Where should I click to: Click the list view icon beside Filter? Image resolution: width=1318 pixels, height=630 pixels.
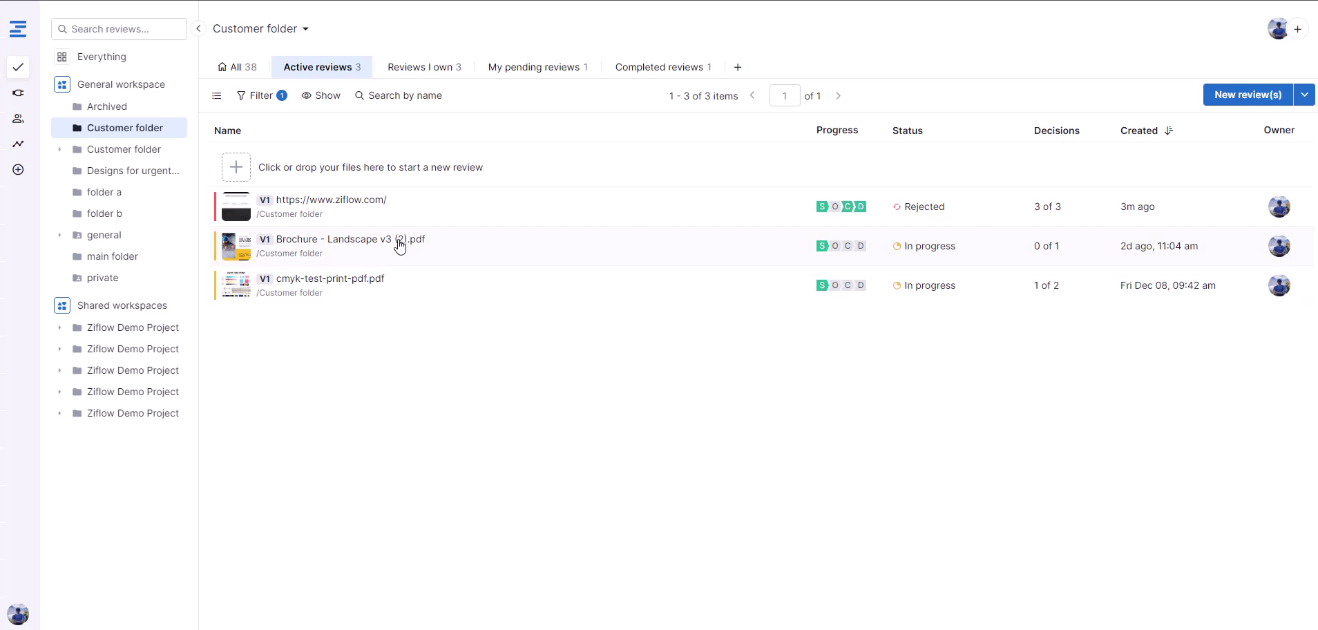217,96
